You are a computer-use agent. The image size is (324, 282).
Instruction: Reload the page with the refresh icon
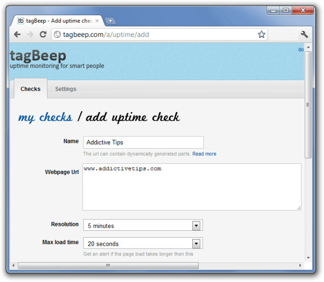(x=43, y=34)
